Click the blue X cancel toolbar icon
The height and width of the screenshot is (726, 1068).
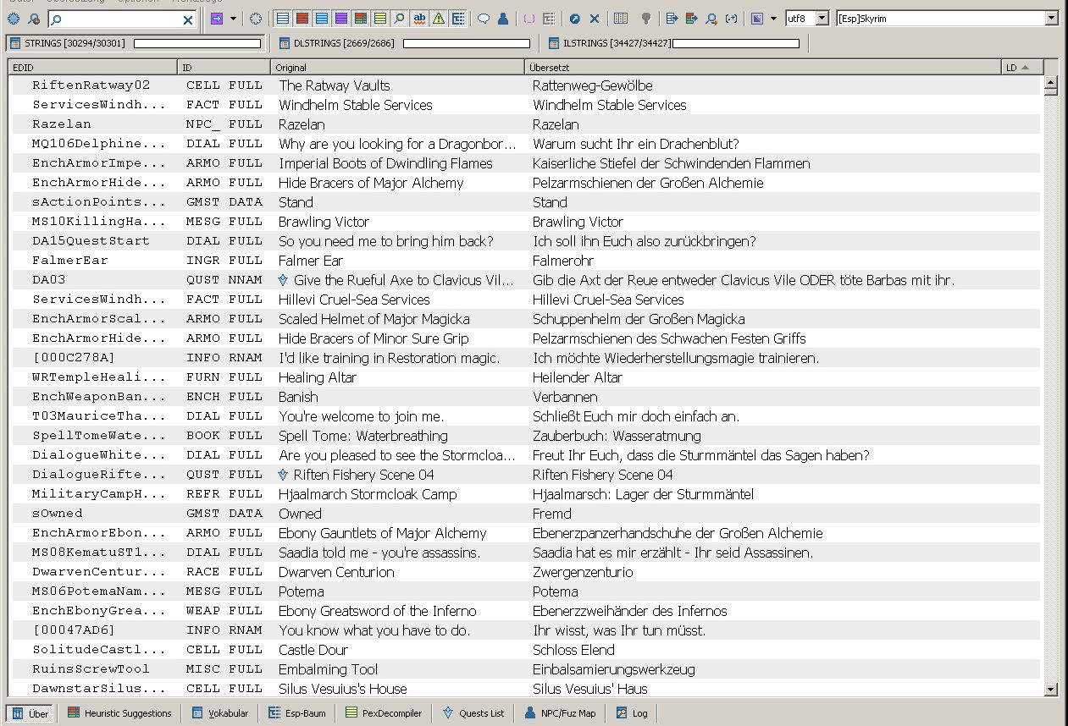[595, 19]
